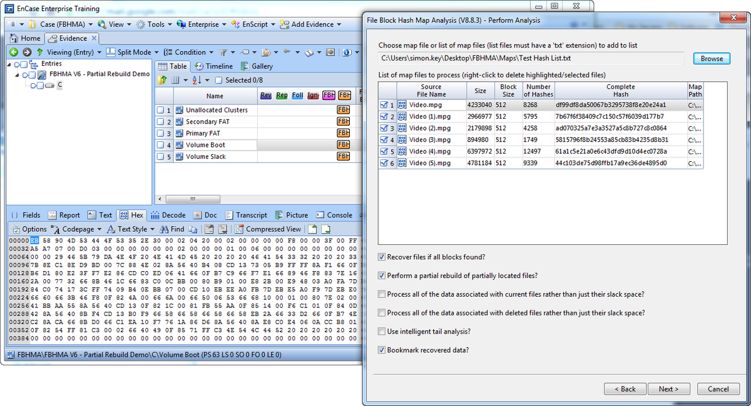Viewport: 751px width, 406px height.
Task: Switch to the Fields tab
Action: click(25, 215)
